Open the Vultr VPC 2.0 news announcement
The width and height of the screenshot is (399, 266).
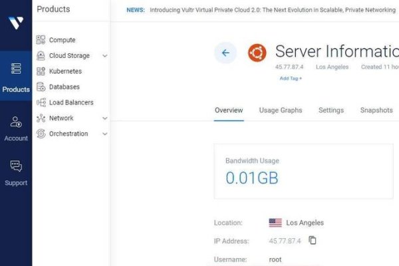point(273,10)
